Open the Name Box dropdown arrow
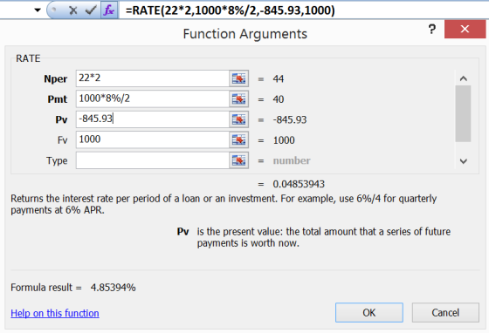The height and width of the screenshot is (333, 489). (x=38, y=10)
